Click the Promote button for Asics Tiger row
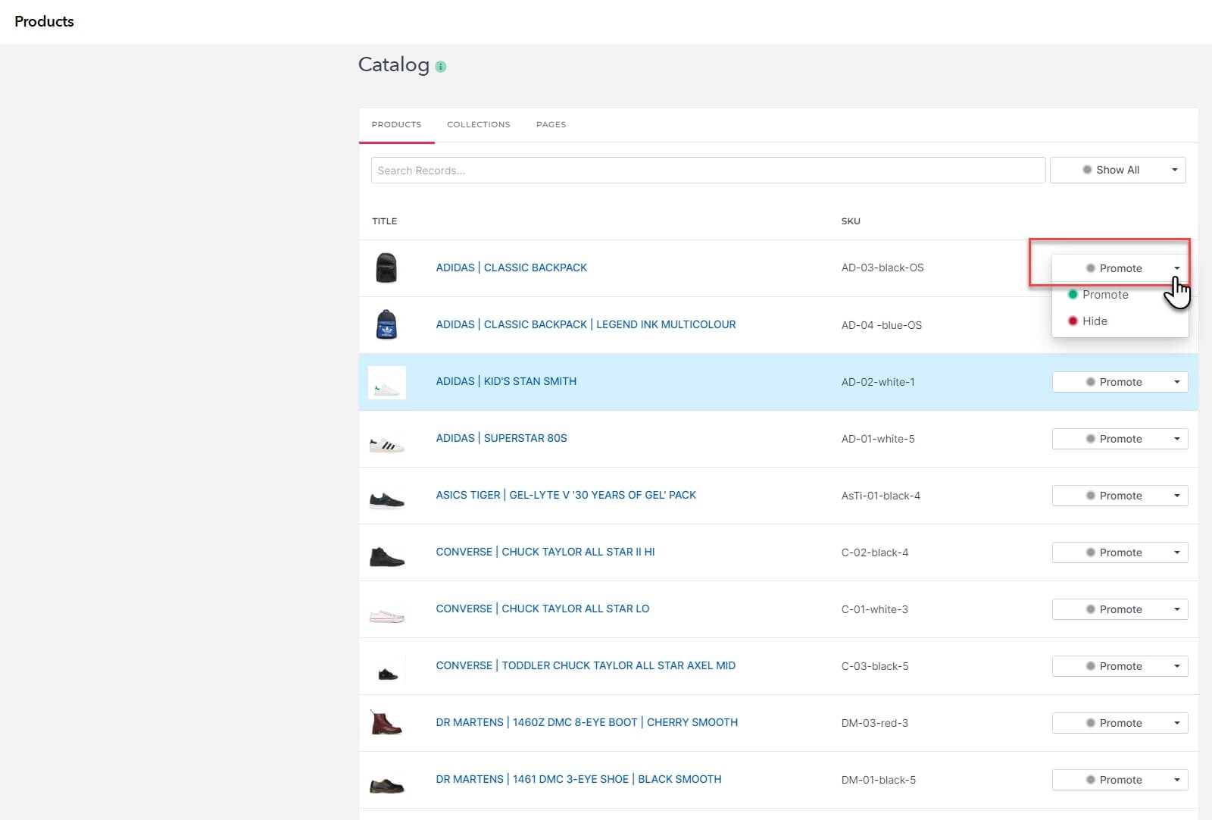This screenshot has width=1212, height=820. point(1120,495)
